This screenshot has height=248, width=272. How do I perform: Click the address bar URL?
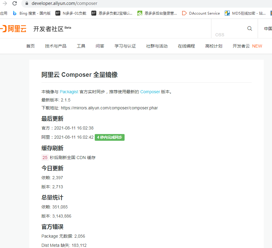[65, 3]
